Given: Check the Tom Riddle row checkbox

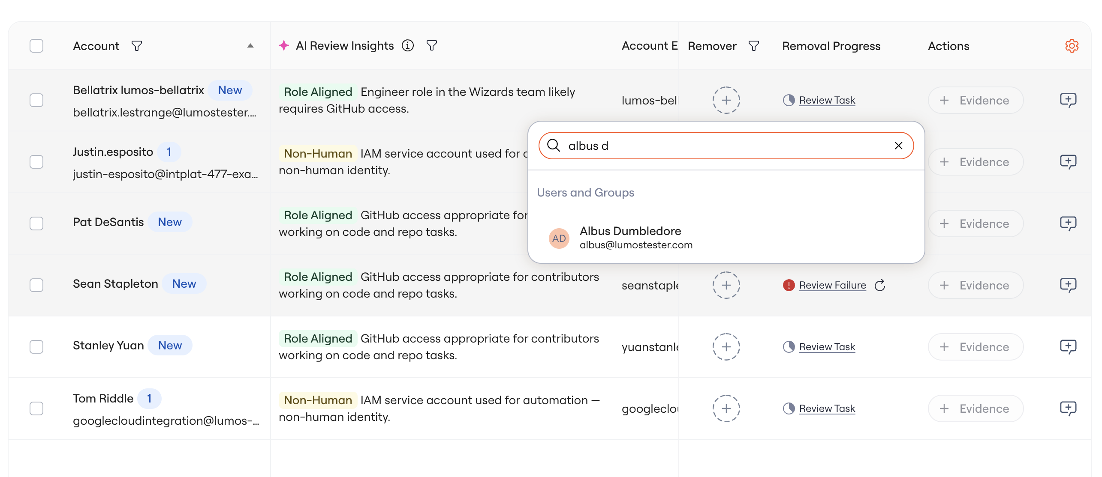Looking at the screenshot, I should click(36, 408).
